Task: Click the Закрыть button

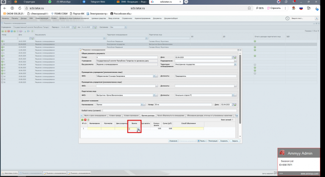Action: (235, 141)
